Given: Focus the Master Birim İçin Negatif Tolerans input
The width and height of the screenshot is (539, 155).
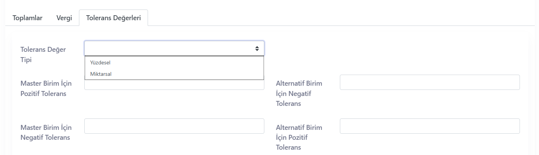Looking at the screenshot, I should coord(174,126).
